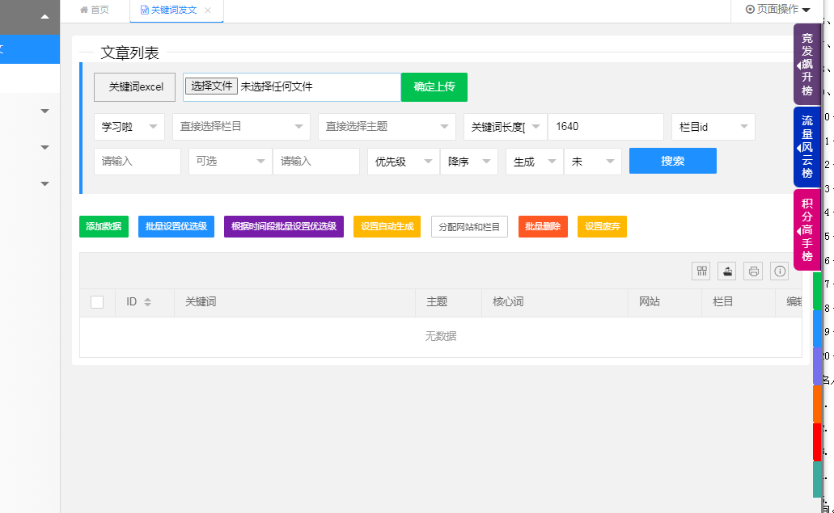Toggle the select-all rows checkbox
This screenshot has height=513, width=834.
click(x=97, y=302)
